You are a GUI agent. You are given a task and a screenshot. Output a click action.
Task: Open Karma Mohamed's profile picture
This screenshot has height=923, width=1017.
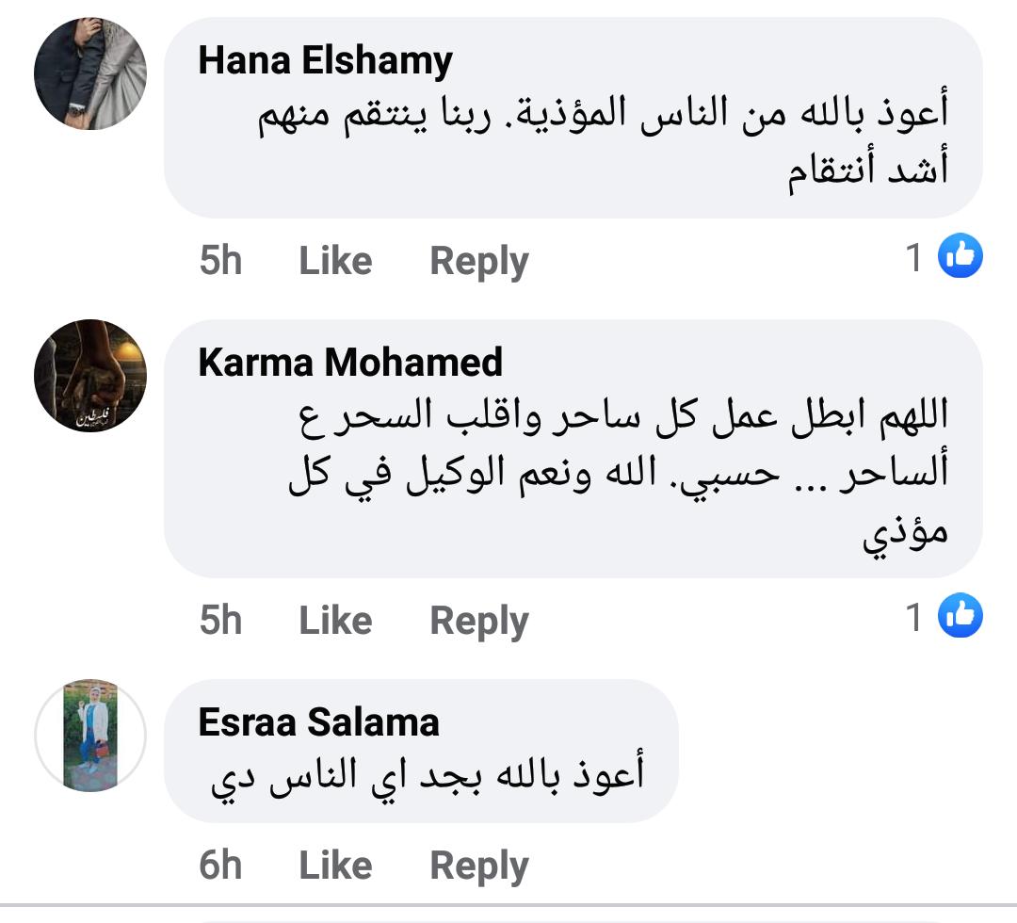click(x=90, y=376)
